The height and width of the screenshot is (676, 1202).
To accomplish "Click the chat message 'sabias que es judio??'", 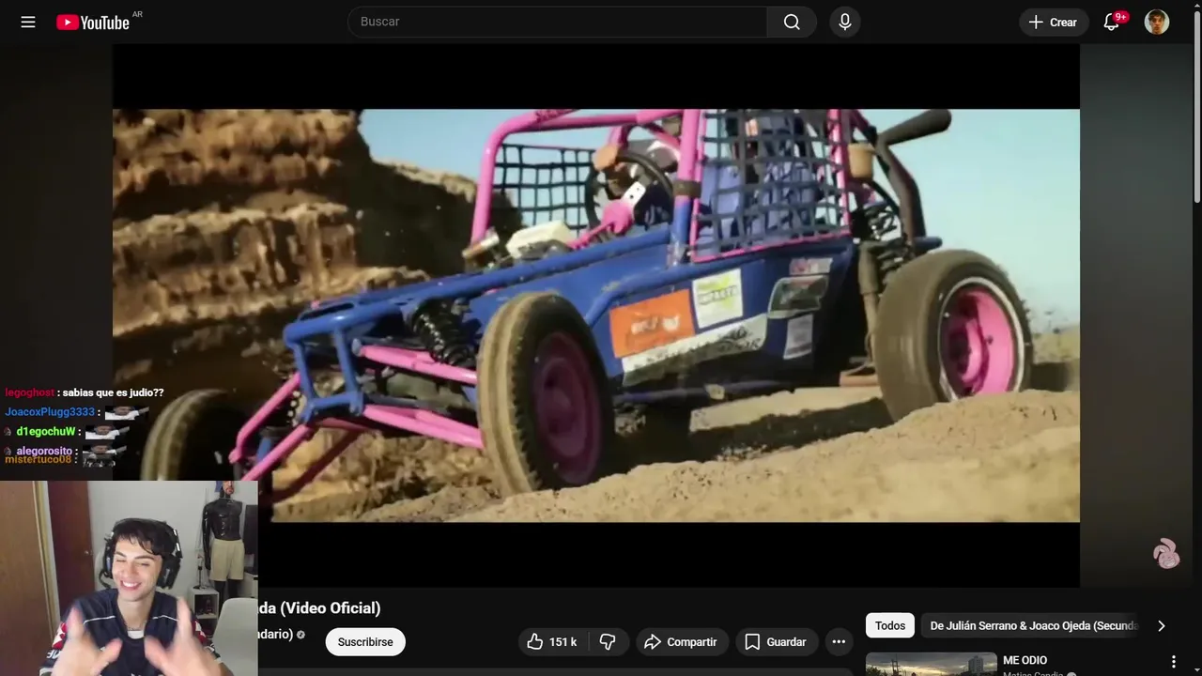I will [x=113, y=392].
